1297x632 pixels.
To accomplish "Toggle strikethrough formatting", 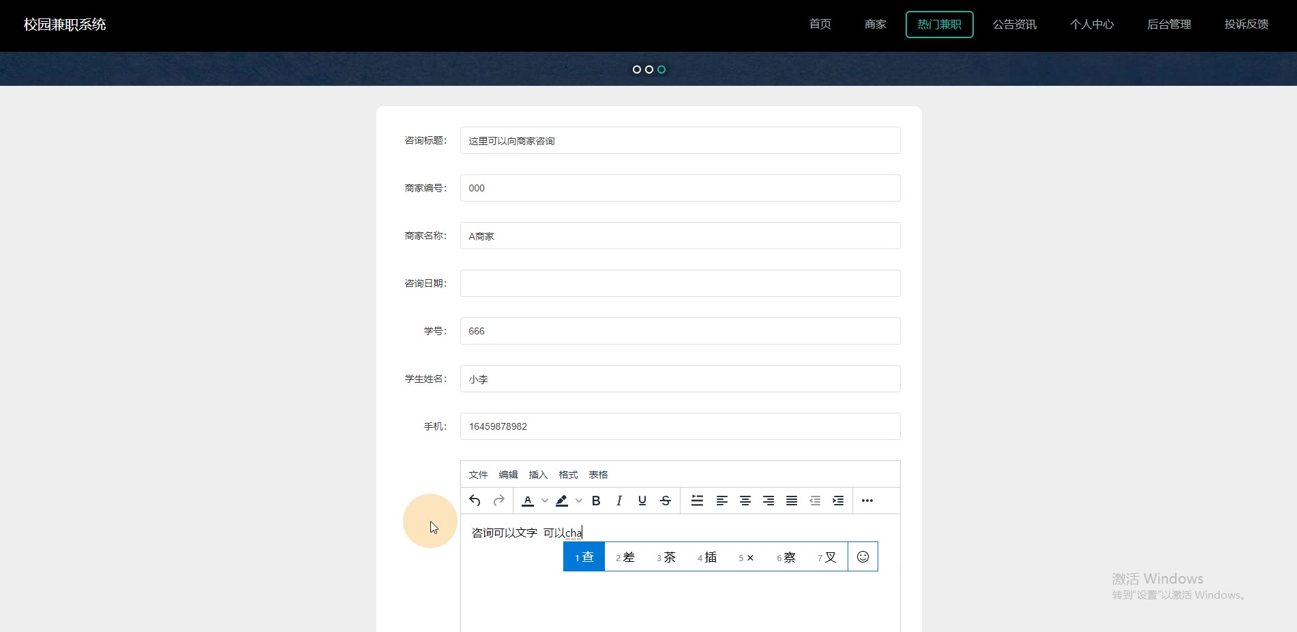I will tap(666, 501).
